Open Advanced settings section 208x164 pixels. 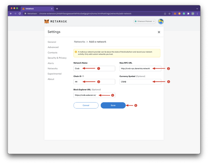53,47
